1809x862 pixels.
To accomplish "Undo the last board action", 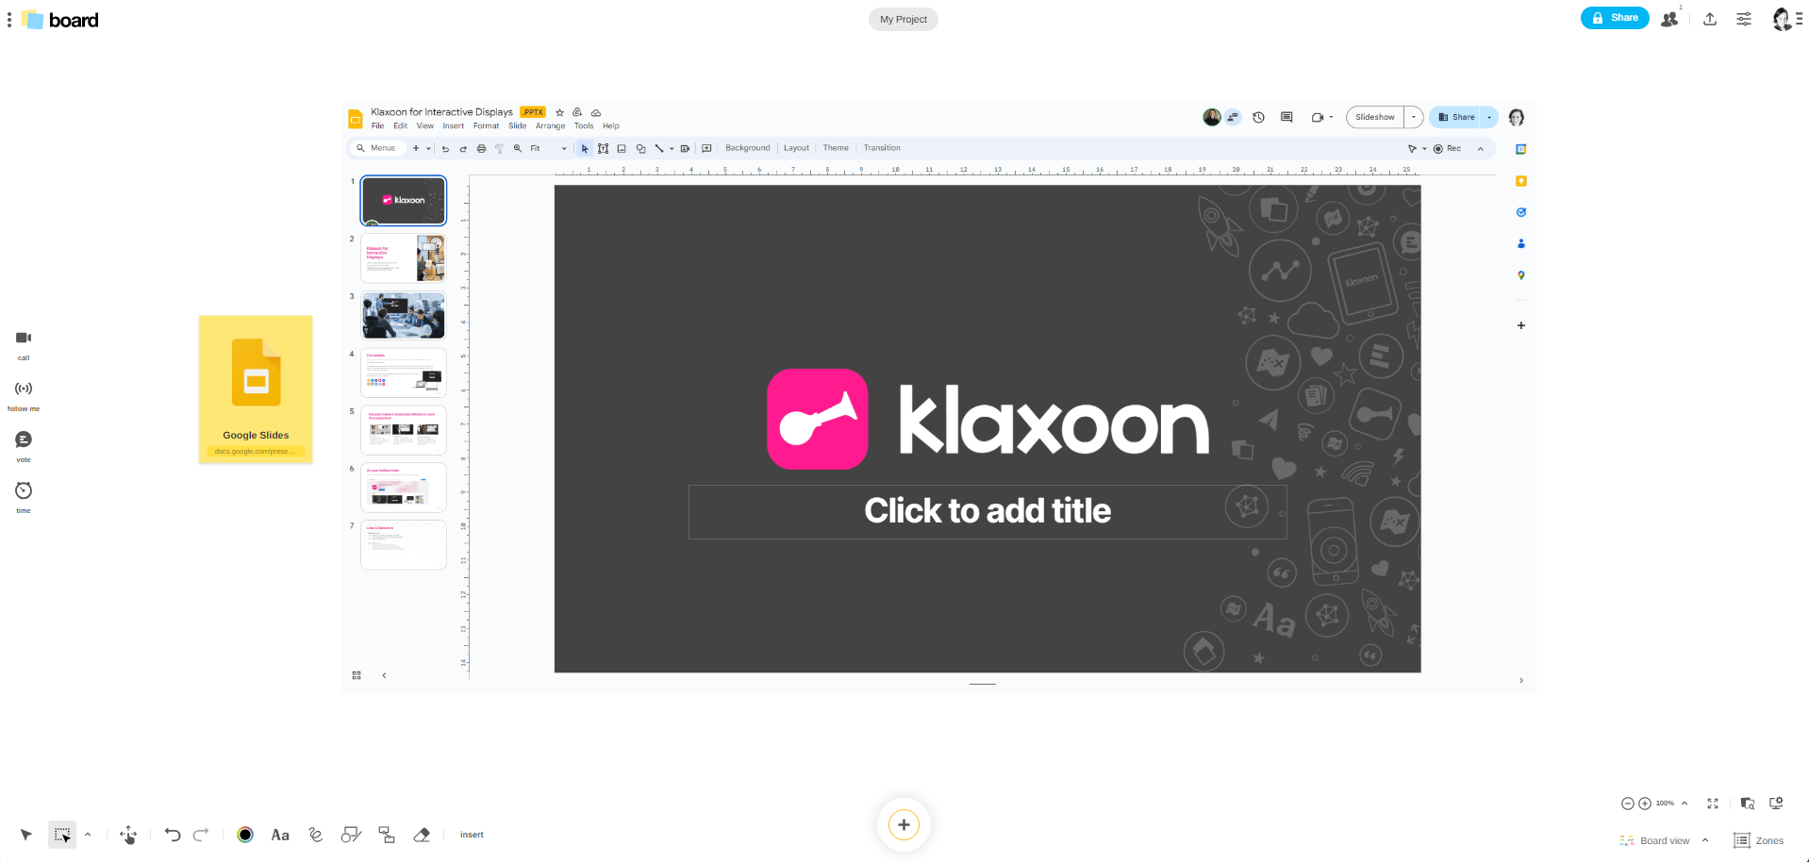I will 173,835.
